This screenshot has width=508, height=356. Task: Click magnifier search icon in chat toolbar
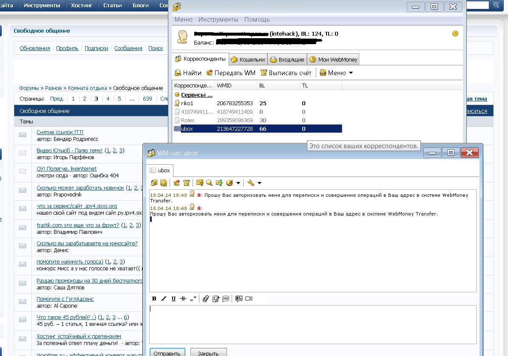point(209,183)
